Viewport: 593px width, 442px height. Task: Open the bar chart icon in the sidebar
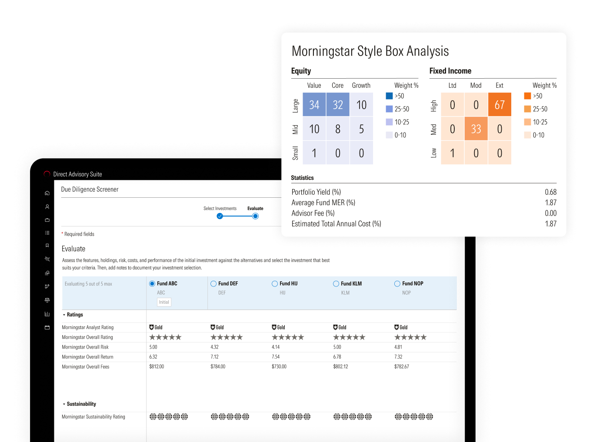coord(47,314)
